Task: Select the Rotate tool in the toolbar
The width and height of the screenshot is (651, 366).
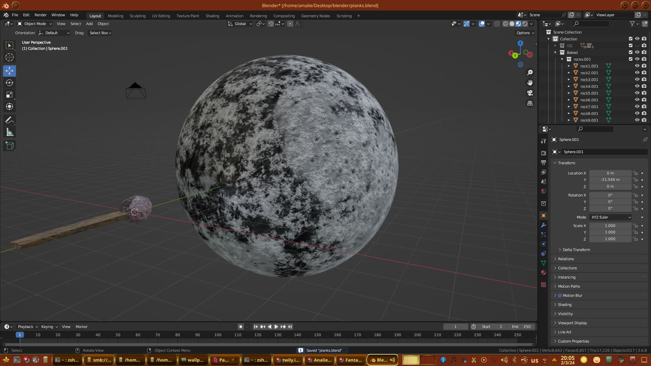Action: tap(9, 83)
